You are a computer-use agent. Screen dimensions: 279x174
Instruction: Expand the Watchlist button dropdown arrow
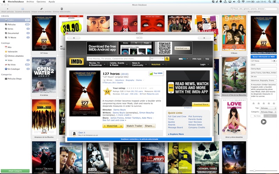(121, 126)
